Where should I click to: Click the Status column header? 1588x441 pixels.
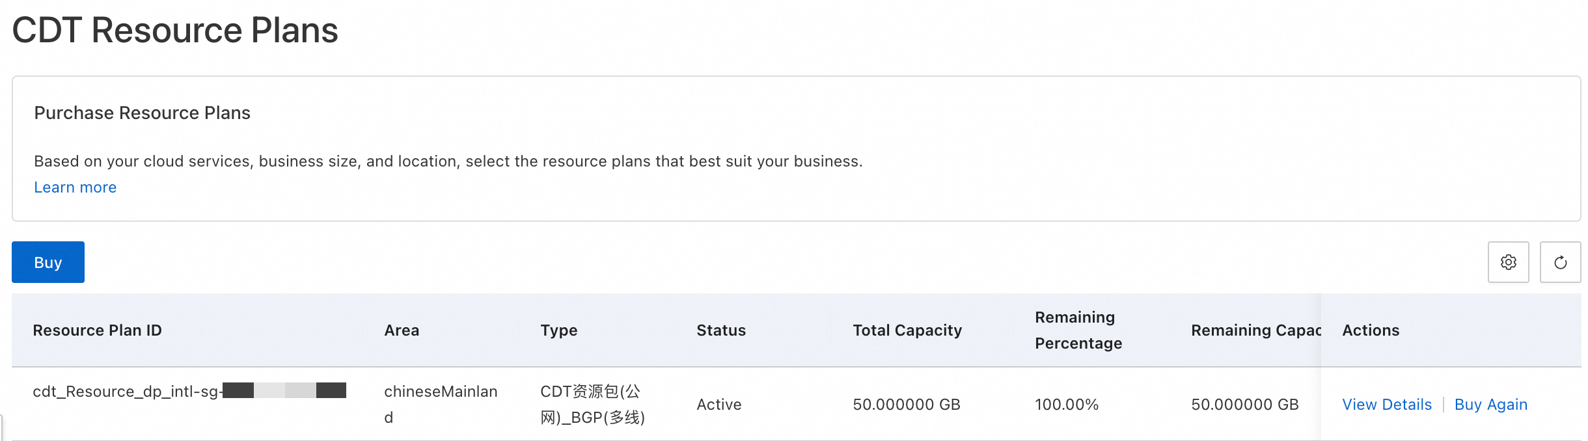click(721, 330)
